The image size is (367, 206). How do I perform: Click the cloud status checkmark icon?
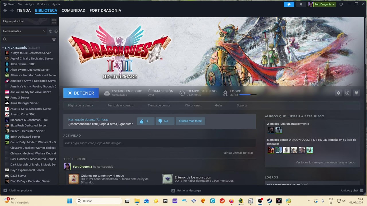click(x=107, y=93)
